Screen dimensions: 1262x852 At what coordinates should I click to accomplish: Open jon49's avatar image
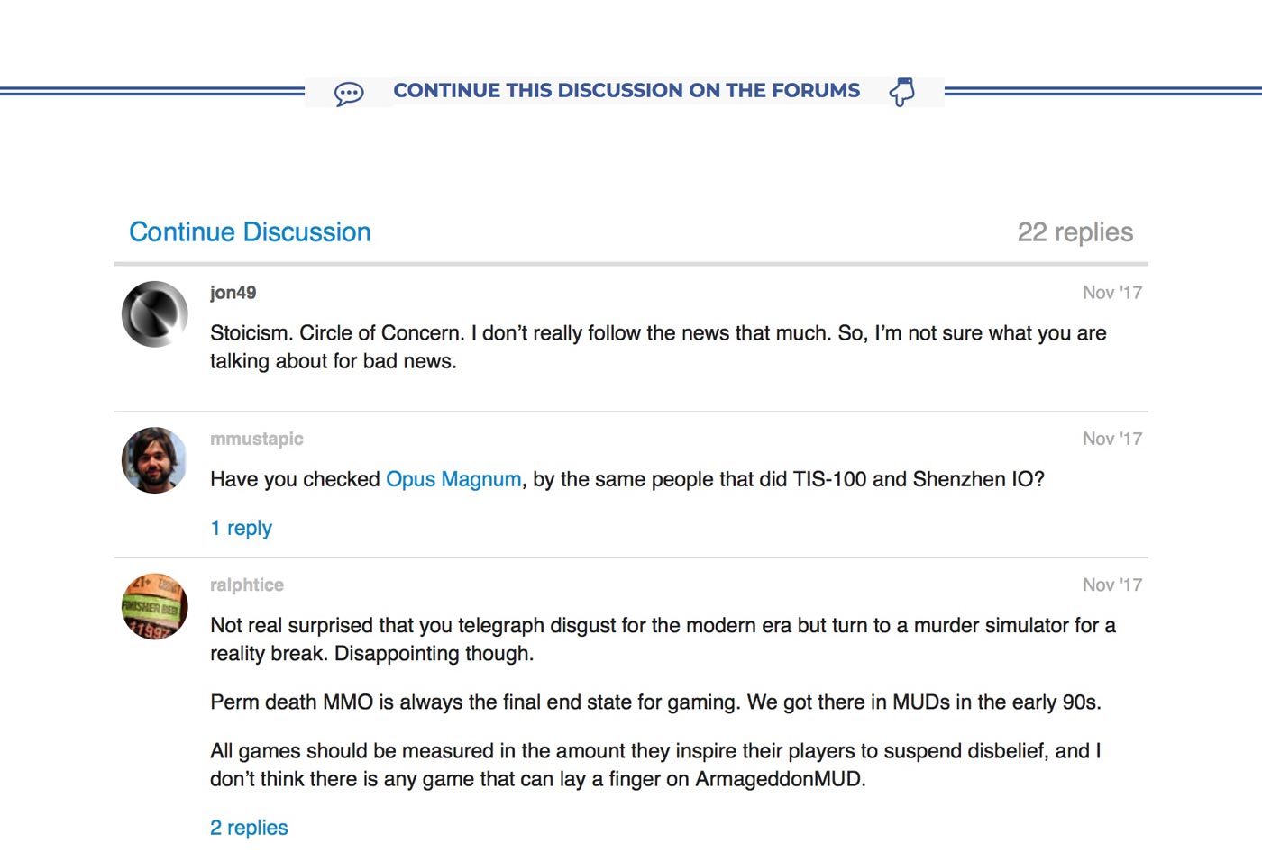click(x=155, y=314)
